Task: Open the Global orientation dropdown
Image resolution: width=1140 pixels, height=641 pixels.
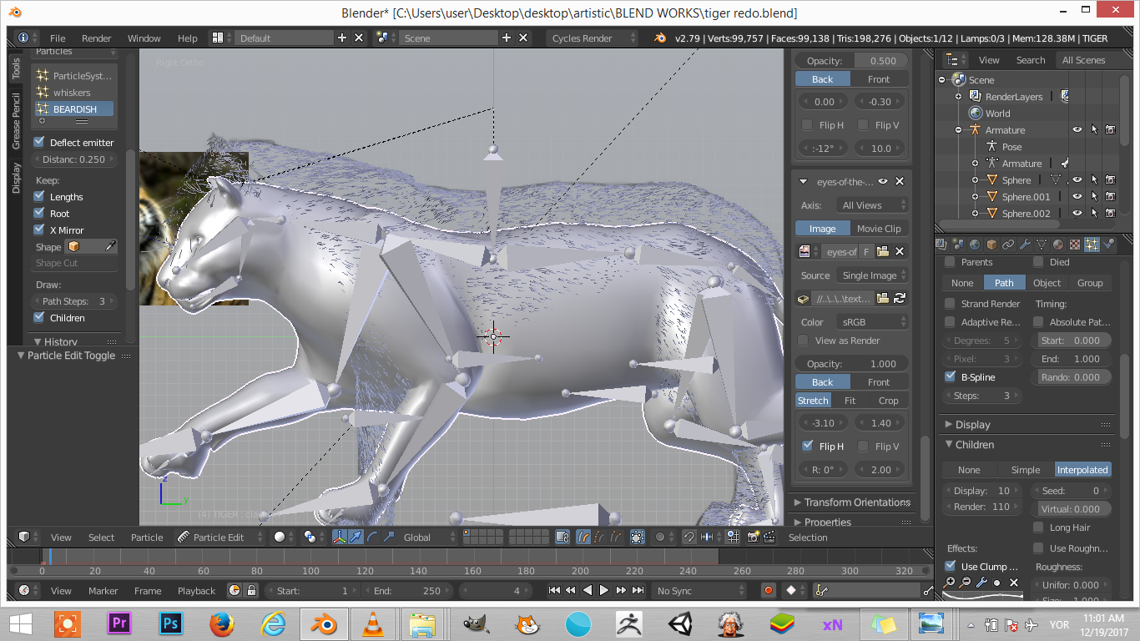Action: tap(428, 537)
